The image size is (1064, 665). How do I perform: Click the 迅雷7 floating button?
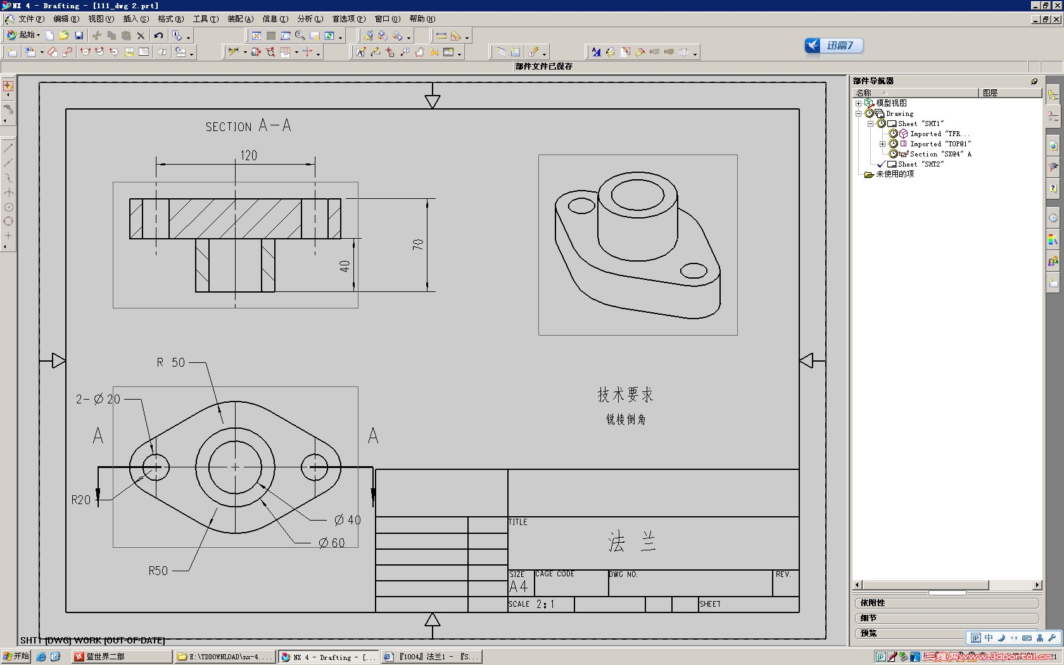pyautogui.click(x=833, y=46)
